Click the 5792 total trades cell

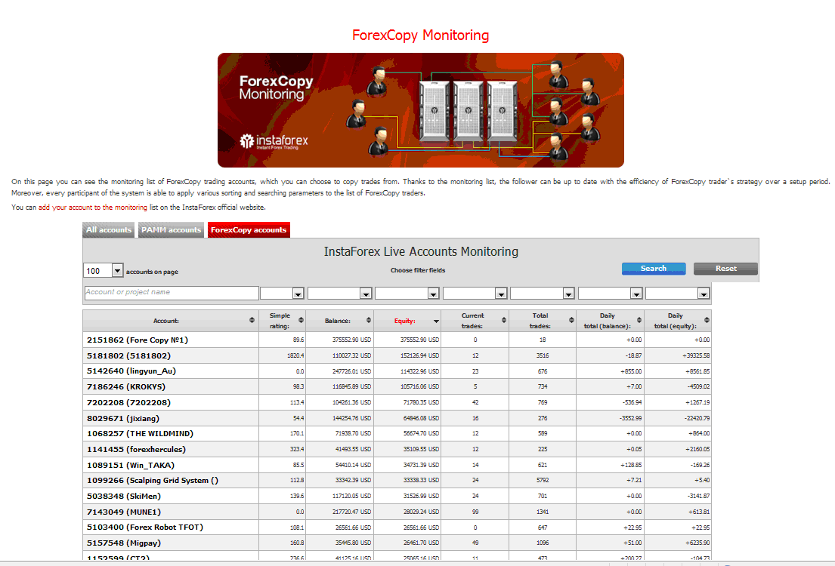pos(543,481)
